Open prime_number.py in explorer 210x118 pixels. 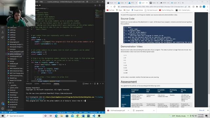(15, 54)
